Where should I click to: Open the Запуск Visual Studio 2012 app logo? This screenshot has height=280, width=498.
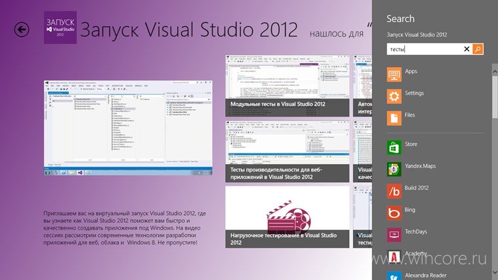(x=60, y=28)
